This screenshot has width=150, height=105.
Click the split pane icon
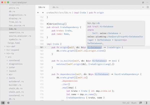pyautogui.click(x=147, y=7)
